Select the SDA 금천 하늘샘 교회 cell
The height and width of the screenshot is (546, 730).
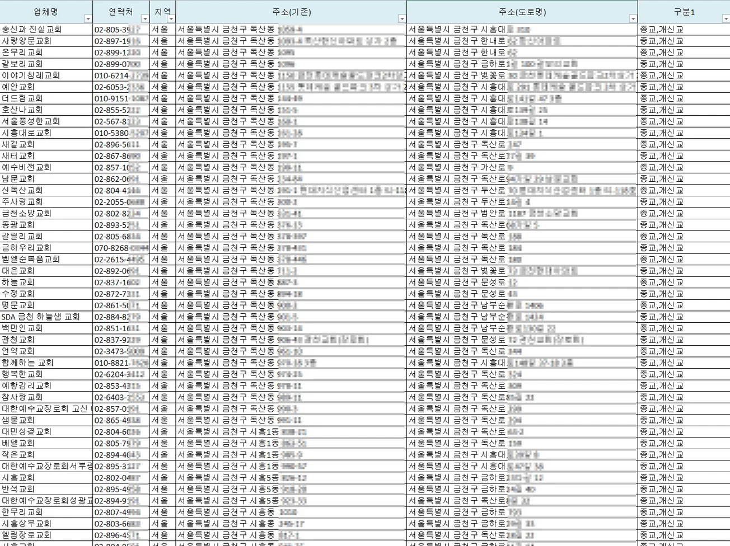(46, 317)
